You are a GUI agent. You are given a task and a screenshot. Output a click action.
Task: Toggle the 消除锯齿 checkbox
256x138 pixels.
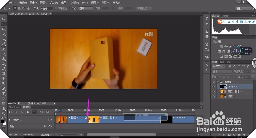pos(56,8)
